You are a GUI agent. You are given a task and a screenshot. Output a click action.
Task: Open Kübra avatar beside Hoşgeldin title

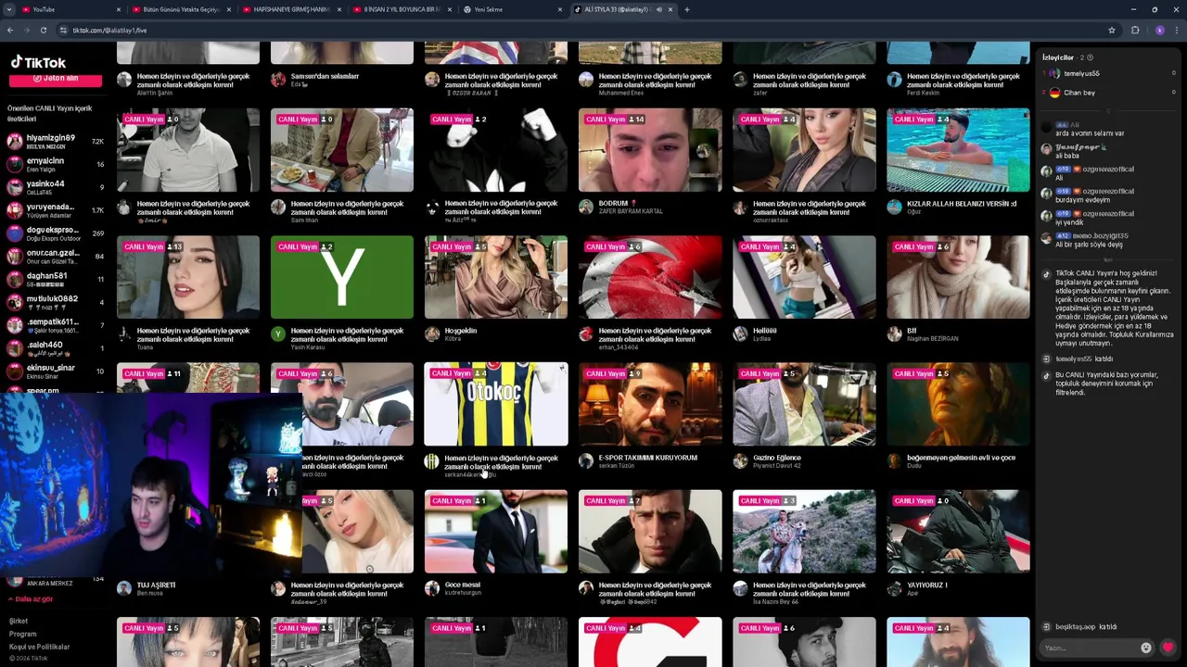432,334
